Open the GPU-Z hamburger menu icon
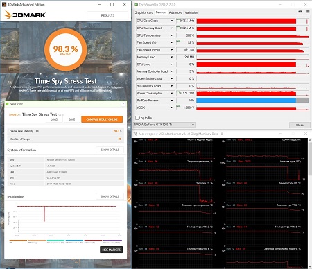Screen dimensions: 312x269 point(308,12)
